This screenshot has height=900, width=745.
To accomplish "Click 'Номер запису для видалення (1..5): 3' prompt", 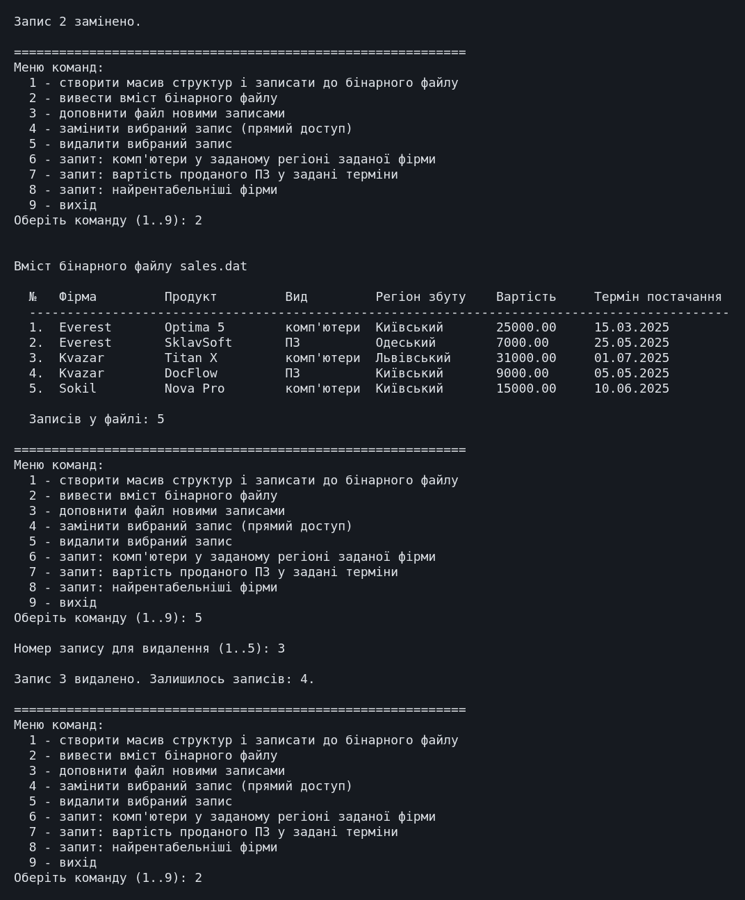I will [x=149, y=648].
